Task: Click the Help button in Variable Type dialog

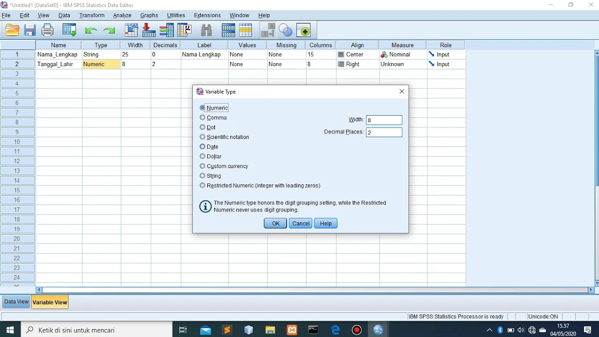Action: pos(326,223)
